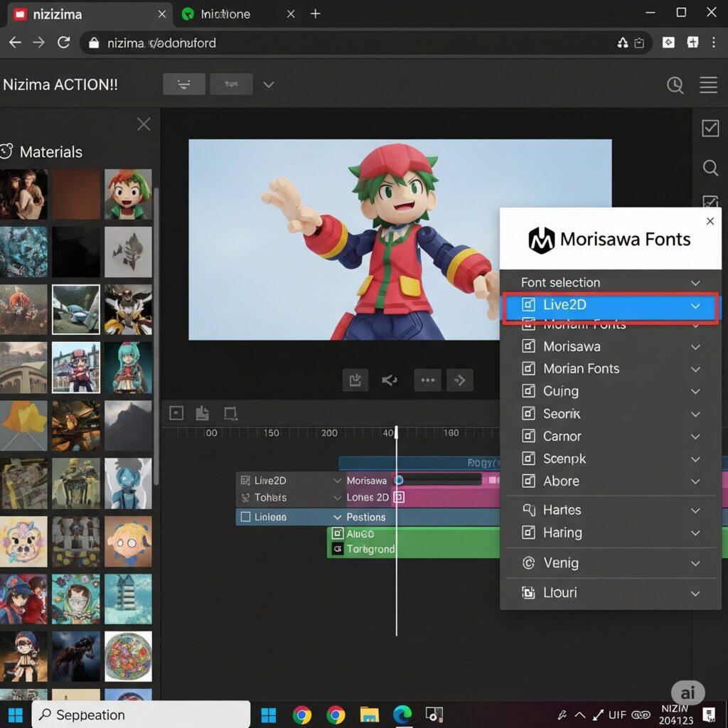Click the Morisawa clip slider handle
The width and height of the screenshot is (728, 728).
(x=399, y=480)
